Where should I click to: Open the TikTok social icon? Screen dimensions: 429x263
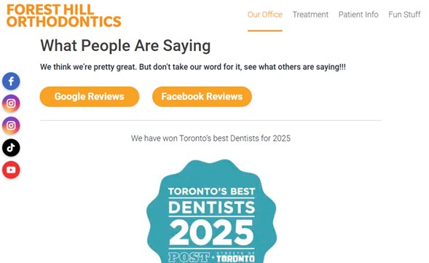coord(11,147)
